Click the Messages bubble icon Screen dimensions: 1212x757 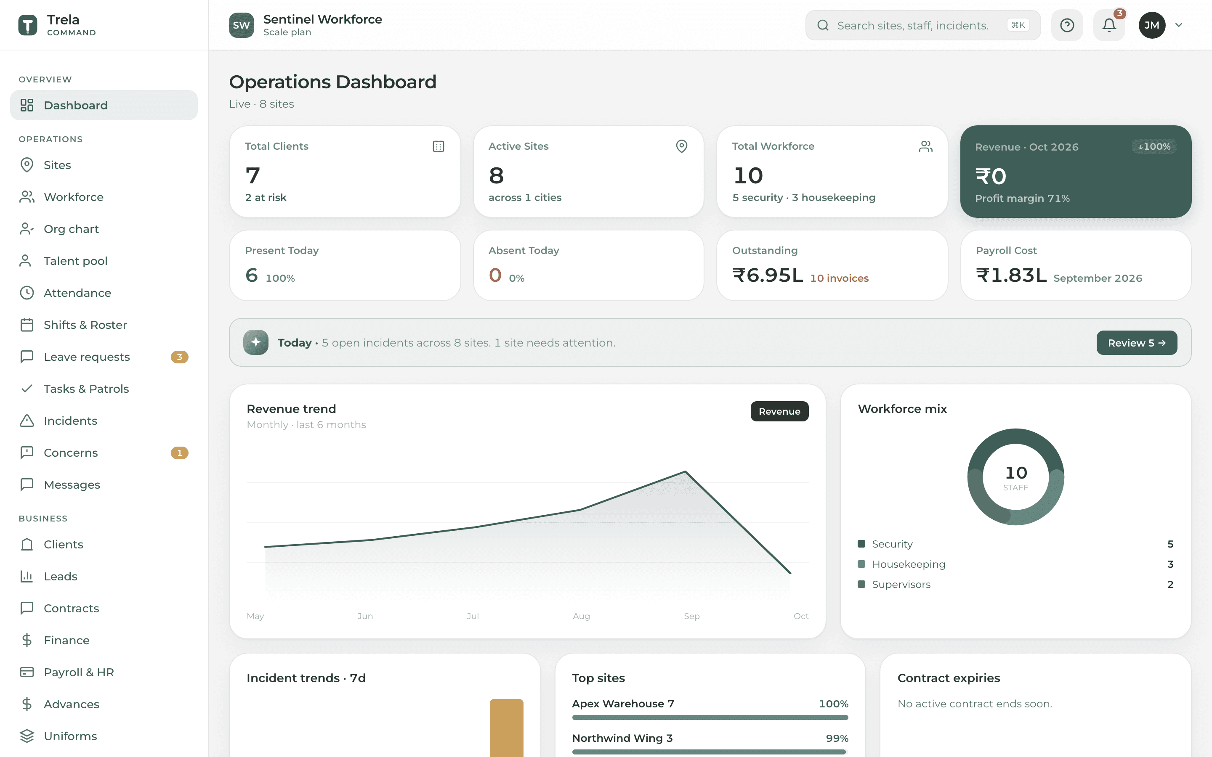(x=27, y=484)
